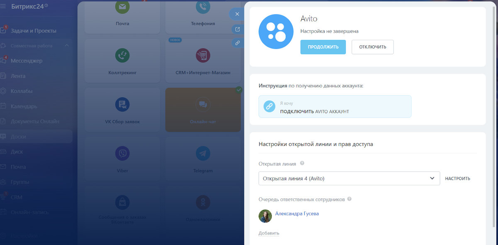The width and height of the screenshot is (498, 245).
Task: Click the Диск icon in sidebar
Action: [x=3, y=152]
